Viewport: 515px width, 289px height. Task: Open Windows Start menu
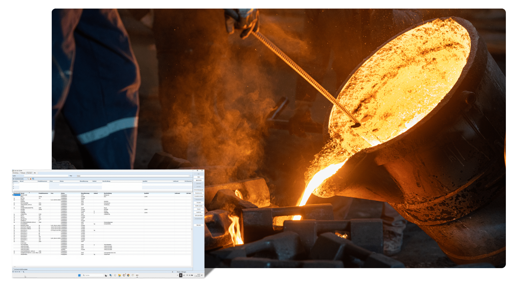coord(79,275)
